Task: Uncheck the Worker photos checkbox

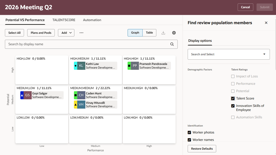Action: 189,132
